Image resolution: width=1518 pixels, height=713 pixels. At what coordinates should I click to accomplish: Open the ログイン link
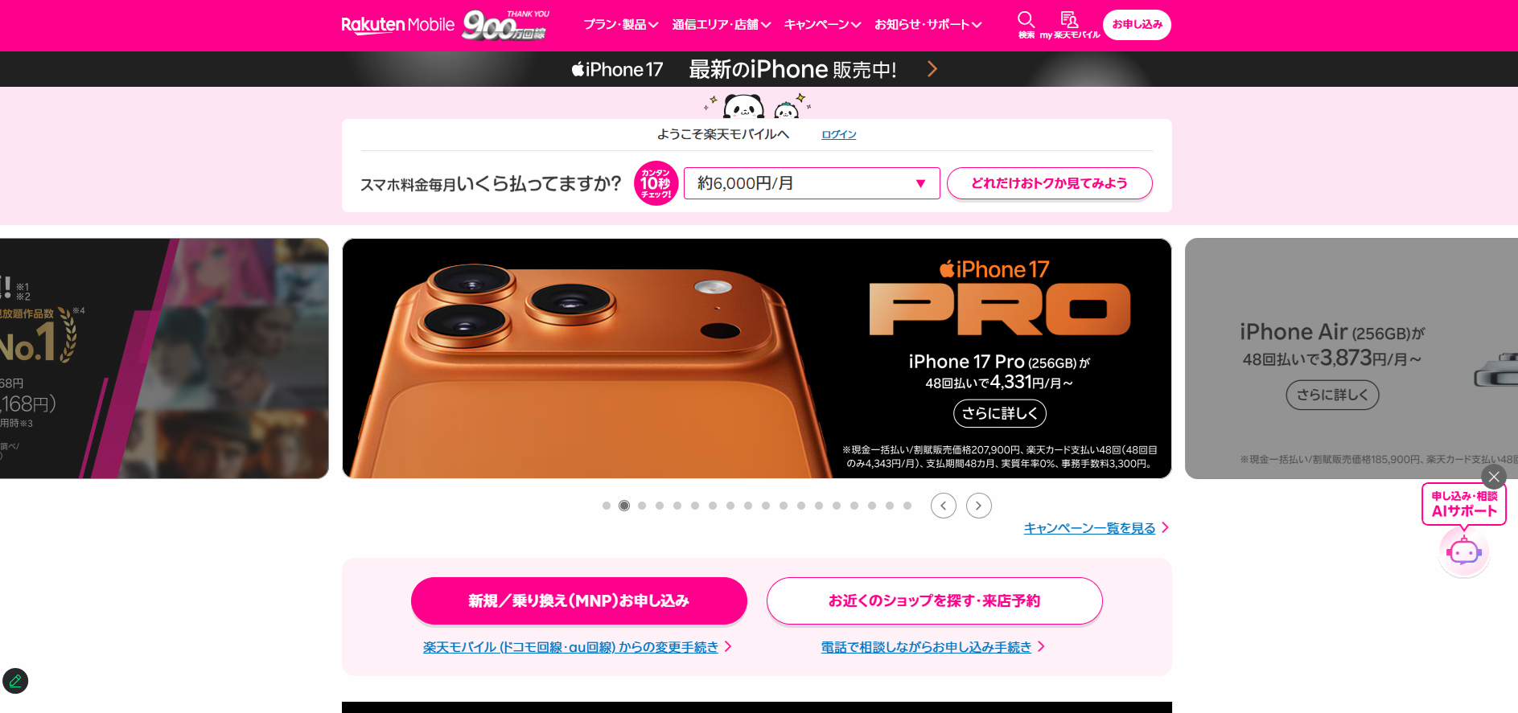pos(839,134)
